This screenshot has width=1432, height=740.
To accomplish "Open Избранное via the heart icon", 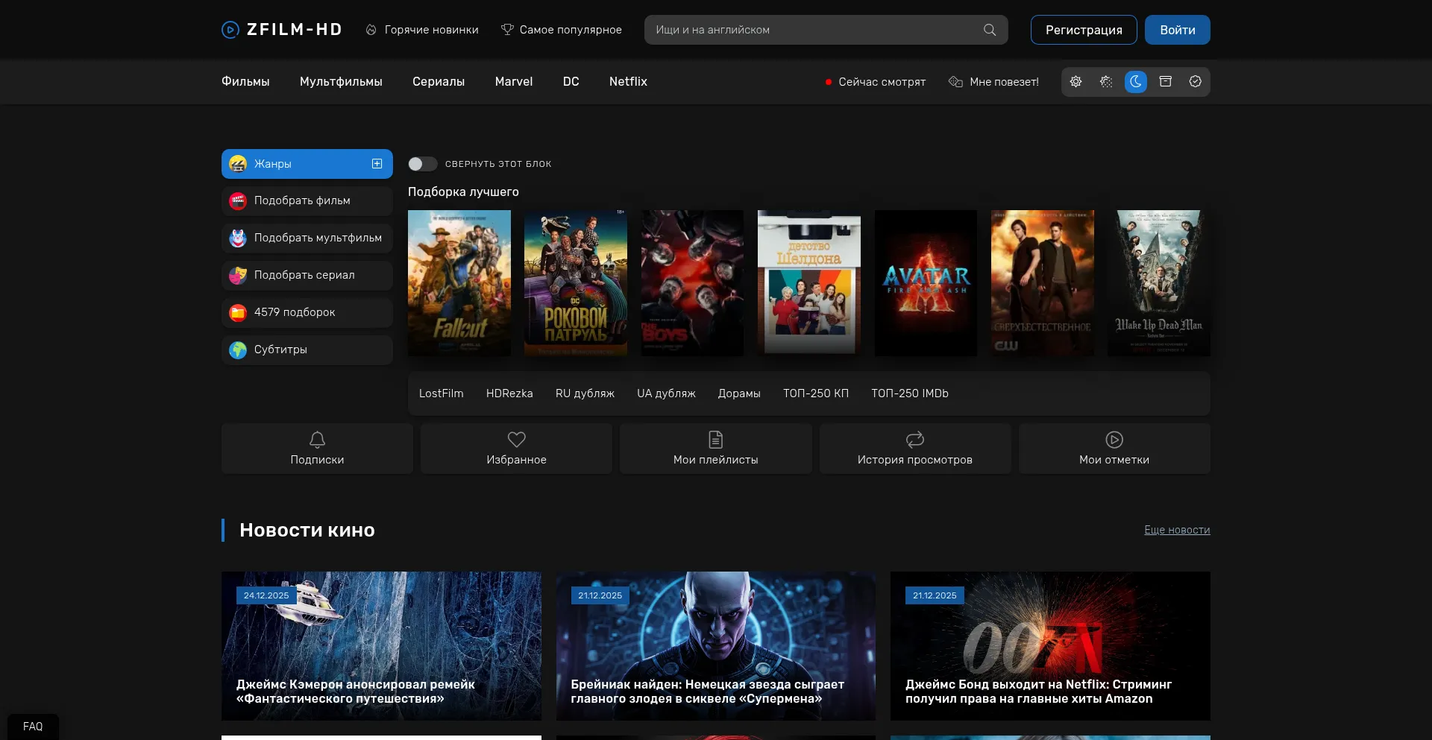I will (x=516, y=447).
